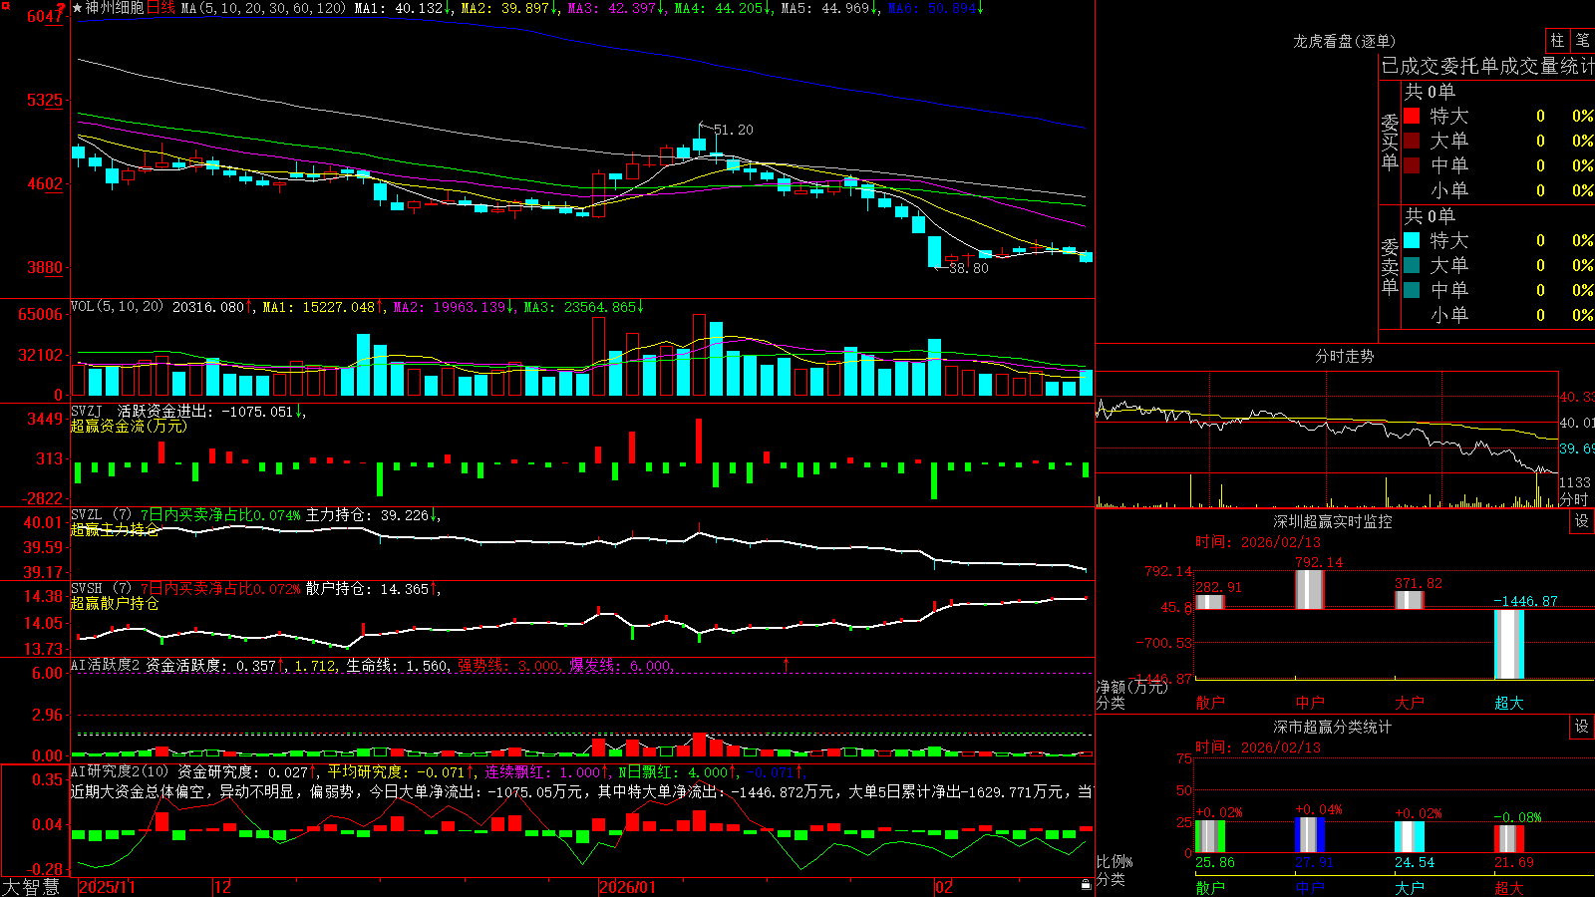Click the 51.20 high price annotation
Image resolution: width=1595 pixels, height=897 pixels.
pos(734,130)
